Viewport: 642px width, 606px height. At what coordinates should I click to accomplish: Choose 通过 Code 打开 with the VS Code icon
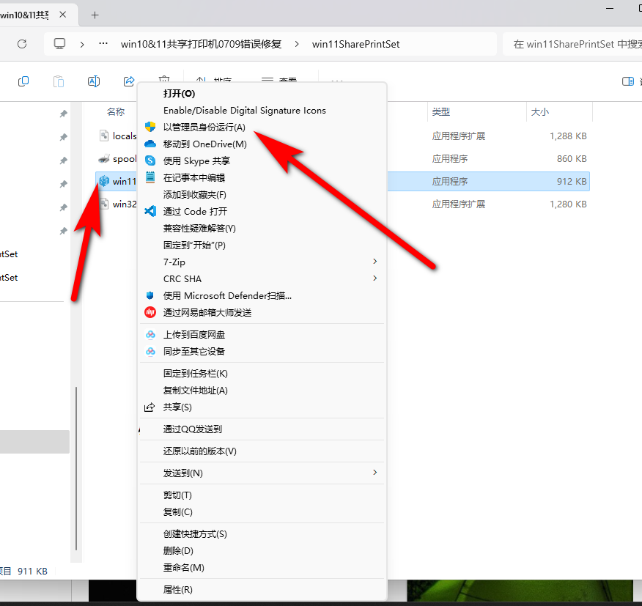[195, 211]
